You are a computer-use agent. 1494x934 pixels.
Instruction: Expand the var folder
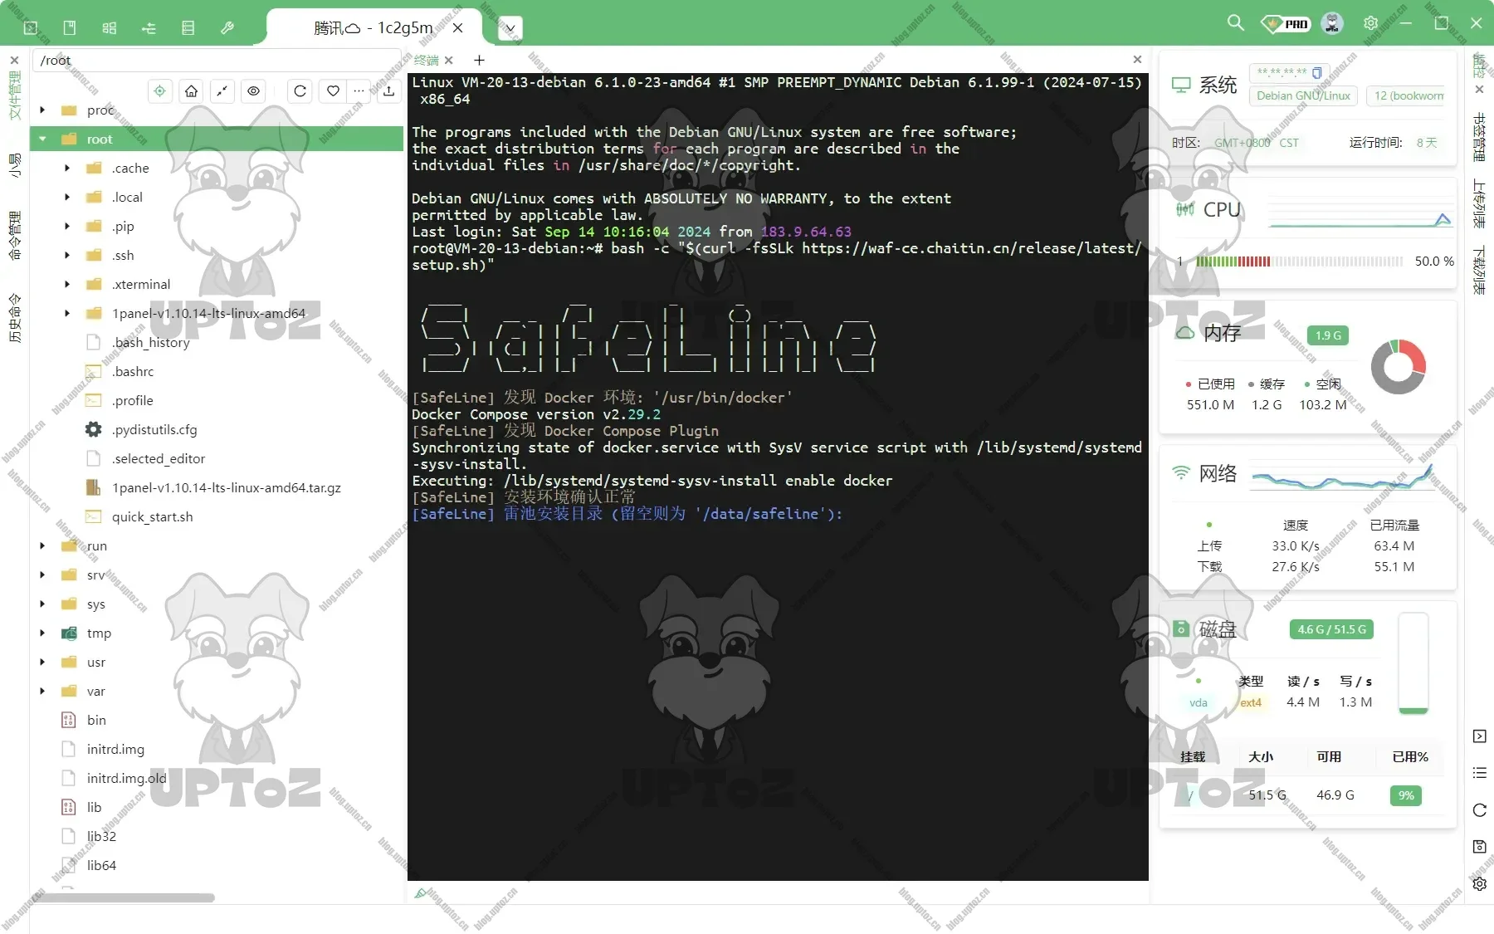pyautogui.click(x=42, y=691)
